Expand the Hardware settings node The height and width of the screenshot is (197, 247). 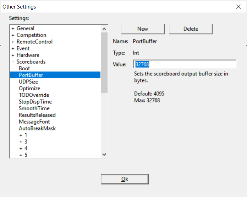[13, 55]
